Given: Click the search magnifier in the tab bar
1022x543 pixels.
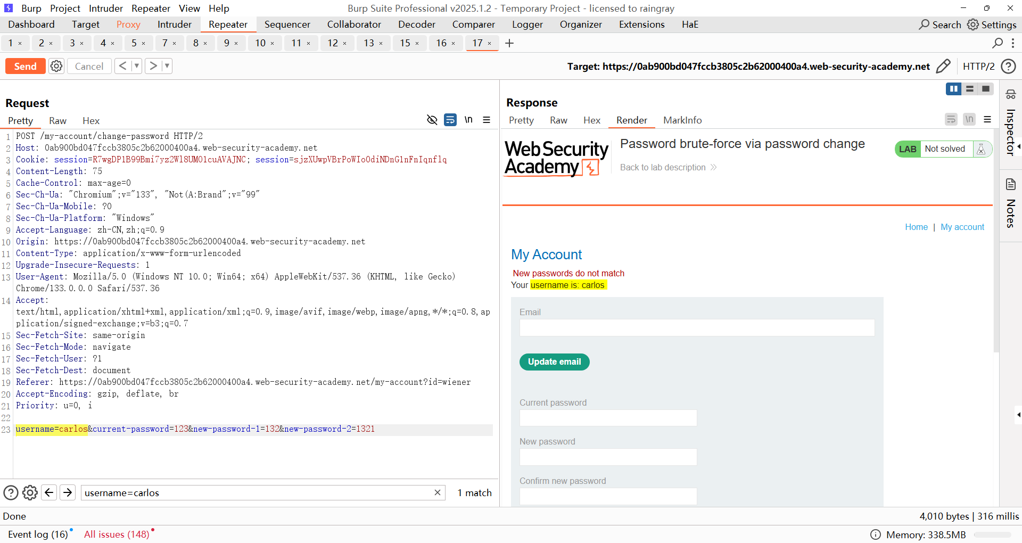Looking at the screenshot, I should (x=998, y=43).
